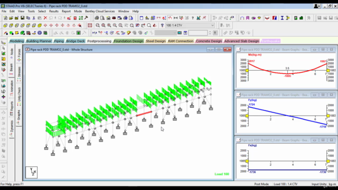Click the blue circular icon in third toolbar
The width and height of the screenshot is (338, 190).
(x=40, y=33)
